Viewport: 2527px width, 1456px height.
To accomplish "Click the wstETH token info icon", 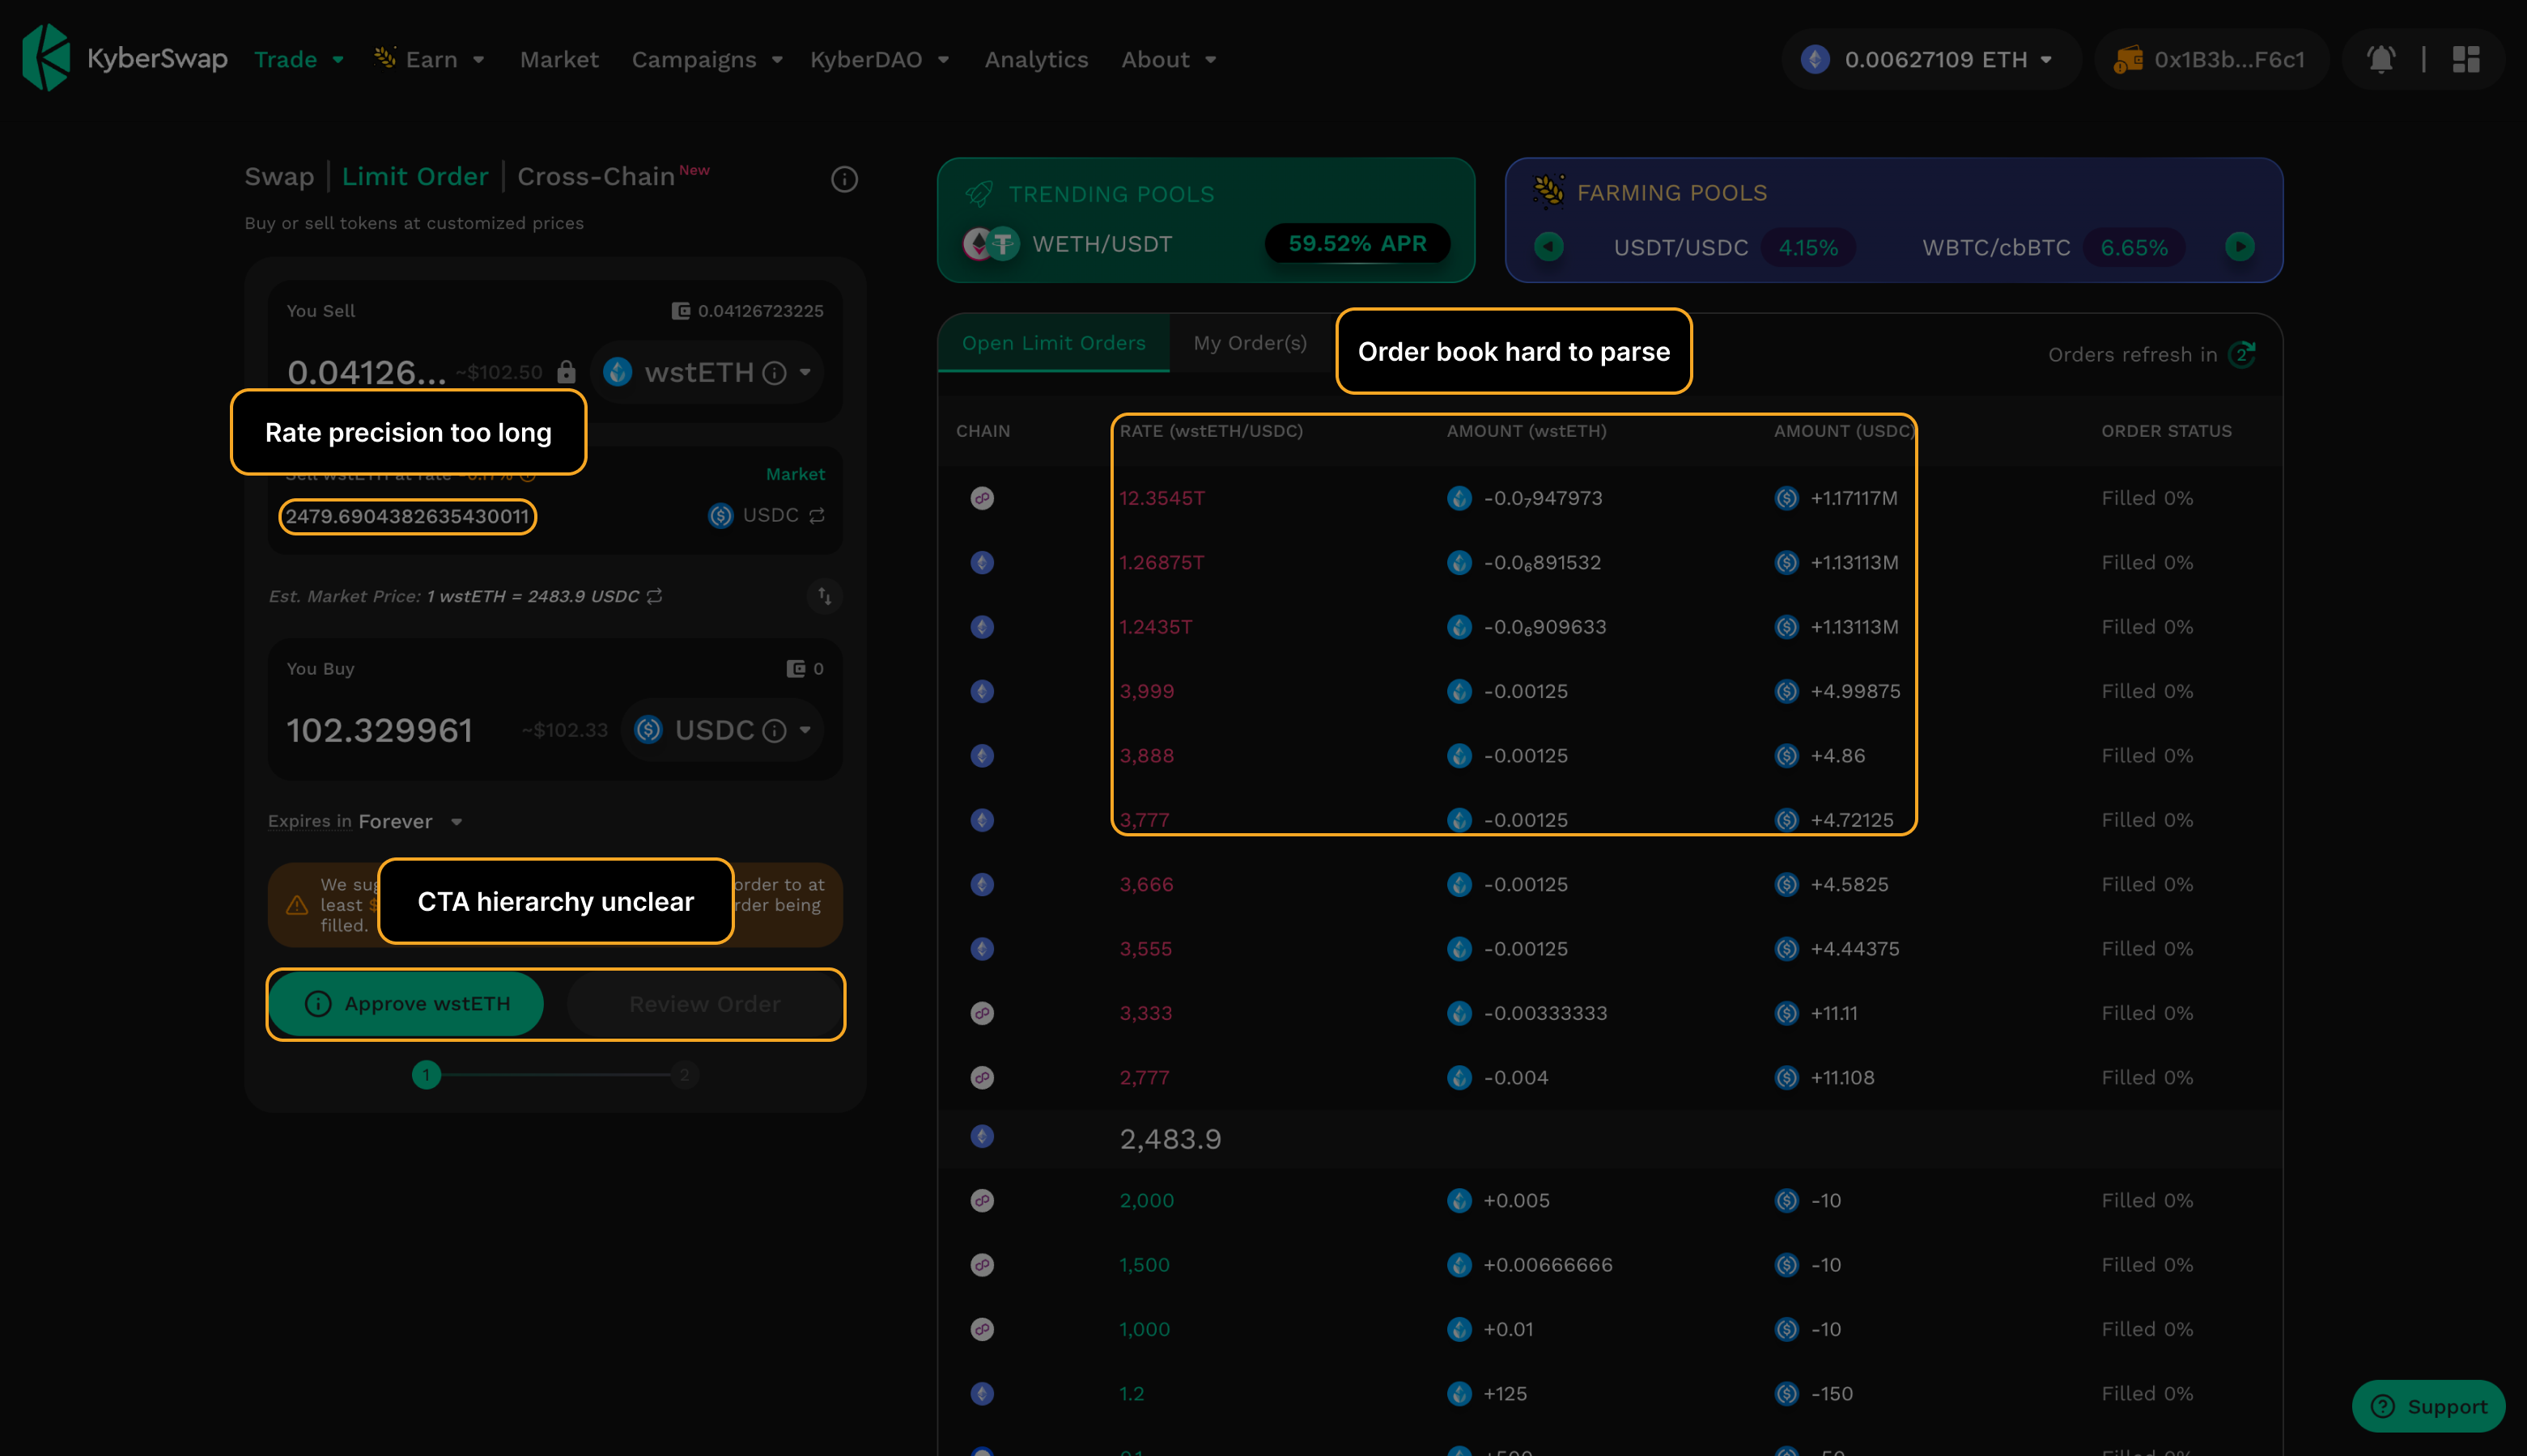I will point(775,373).
